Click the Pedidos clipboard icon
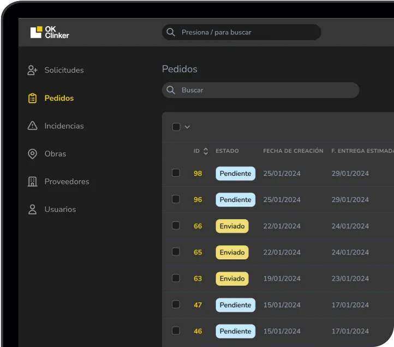The height and width of the screenshot is (347, 394). tap(32, 98)
